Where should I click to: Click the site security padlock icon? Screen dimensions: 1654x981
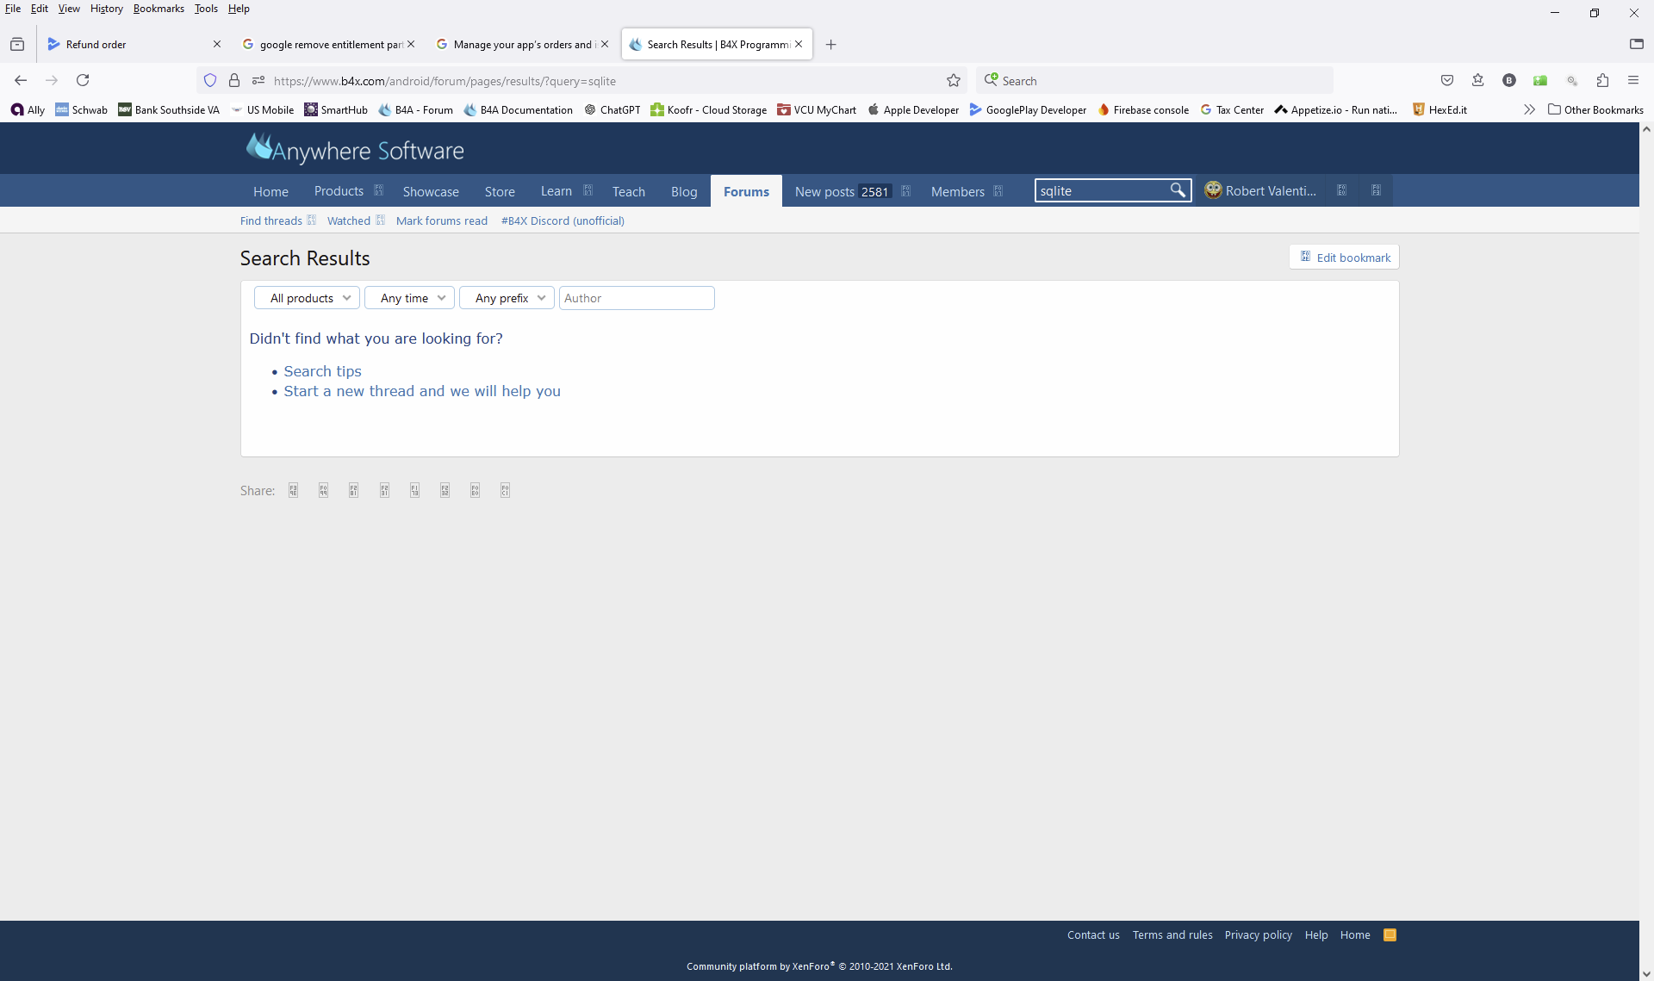[x=234, y=81]
